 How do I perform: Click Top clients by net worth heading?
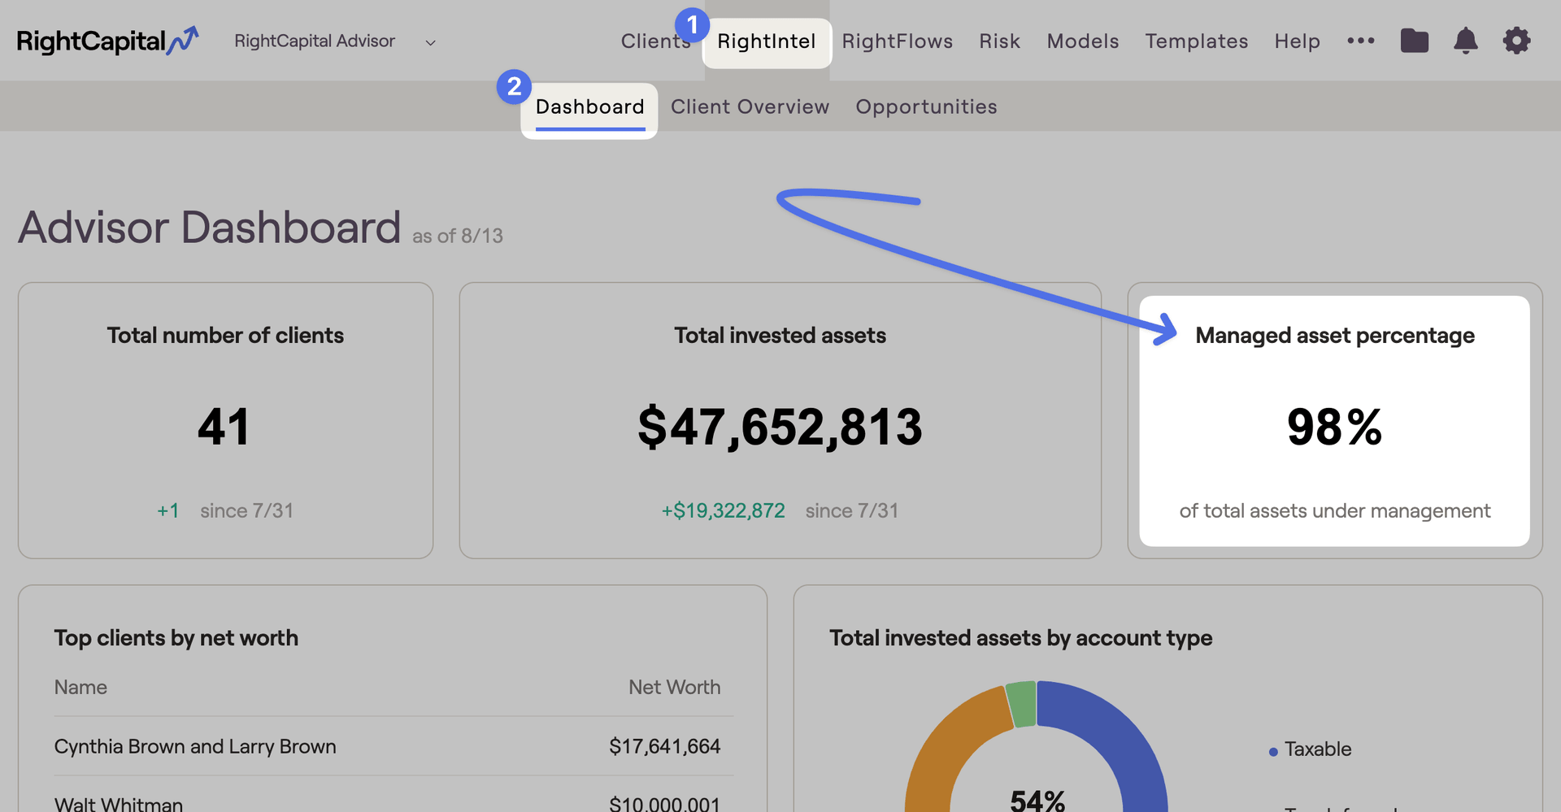176,638
